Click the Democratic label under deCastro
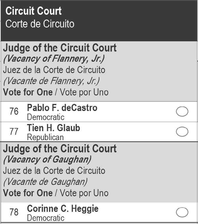The height and width of the screenshot is (224, 198). tap(46, 117)
